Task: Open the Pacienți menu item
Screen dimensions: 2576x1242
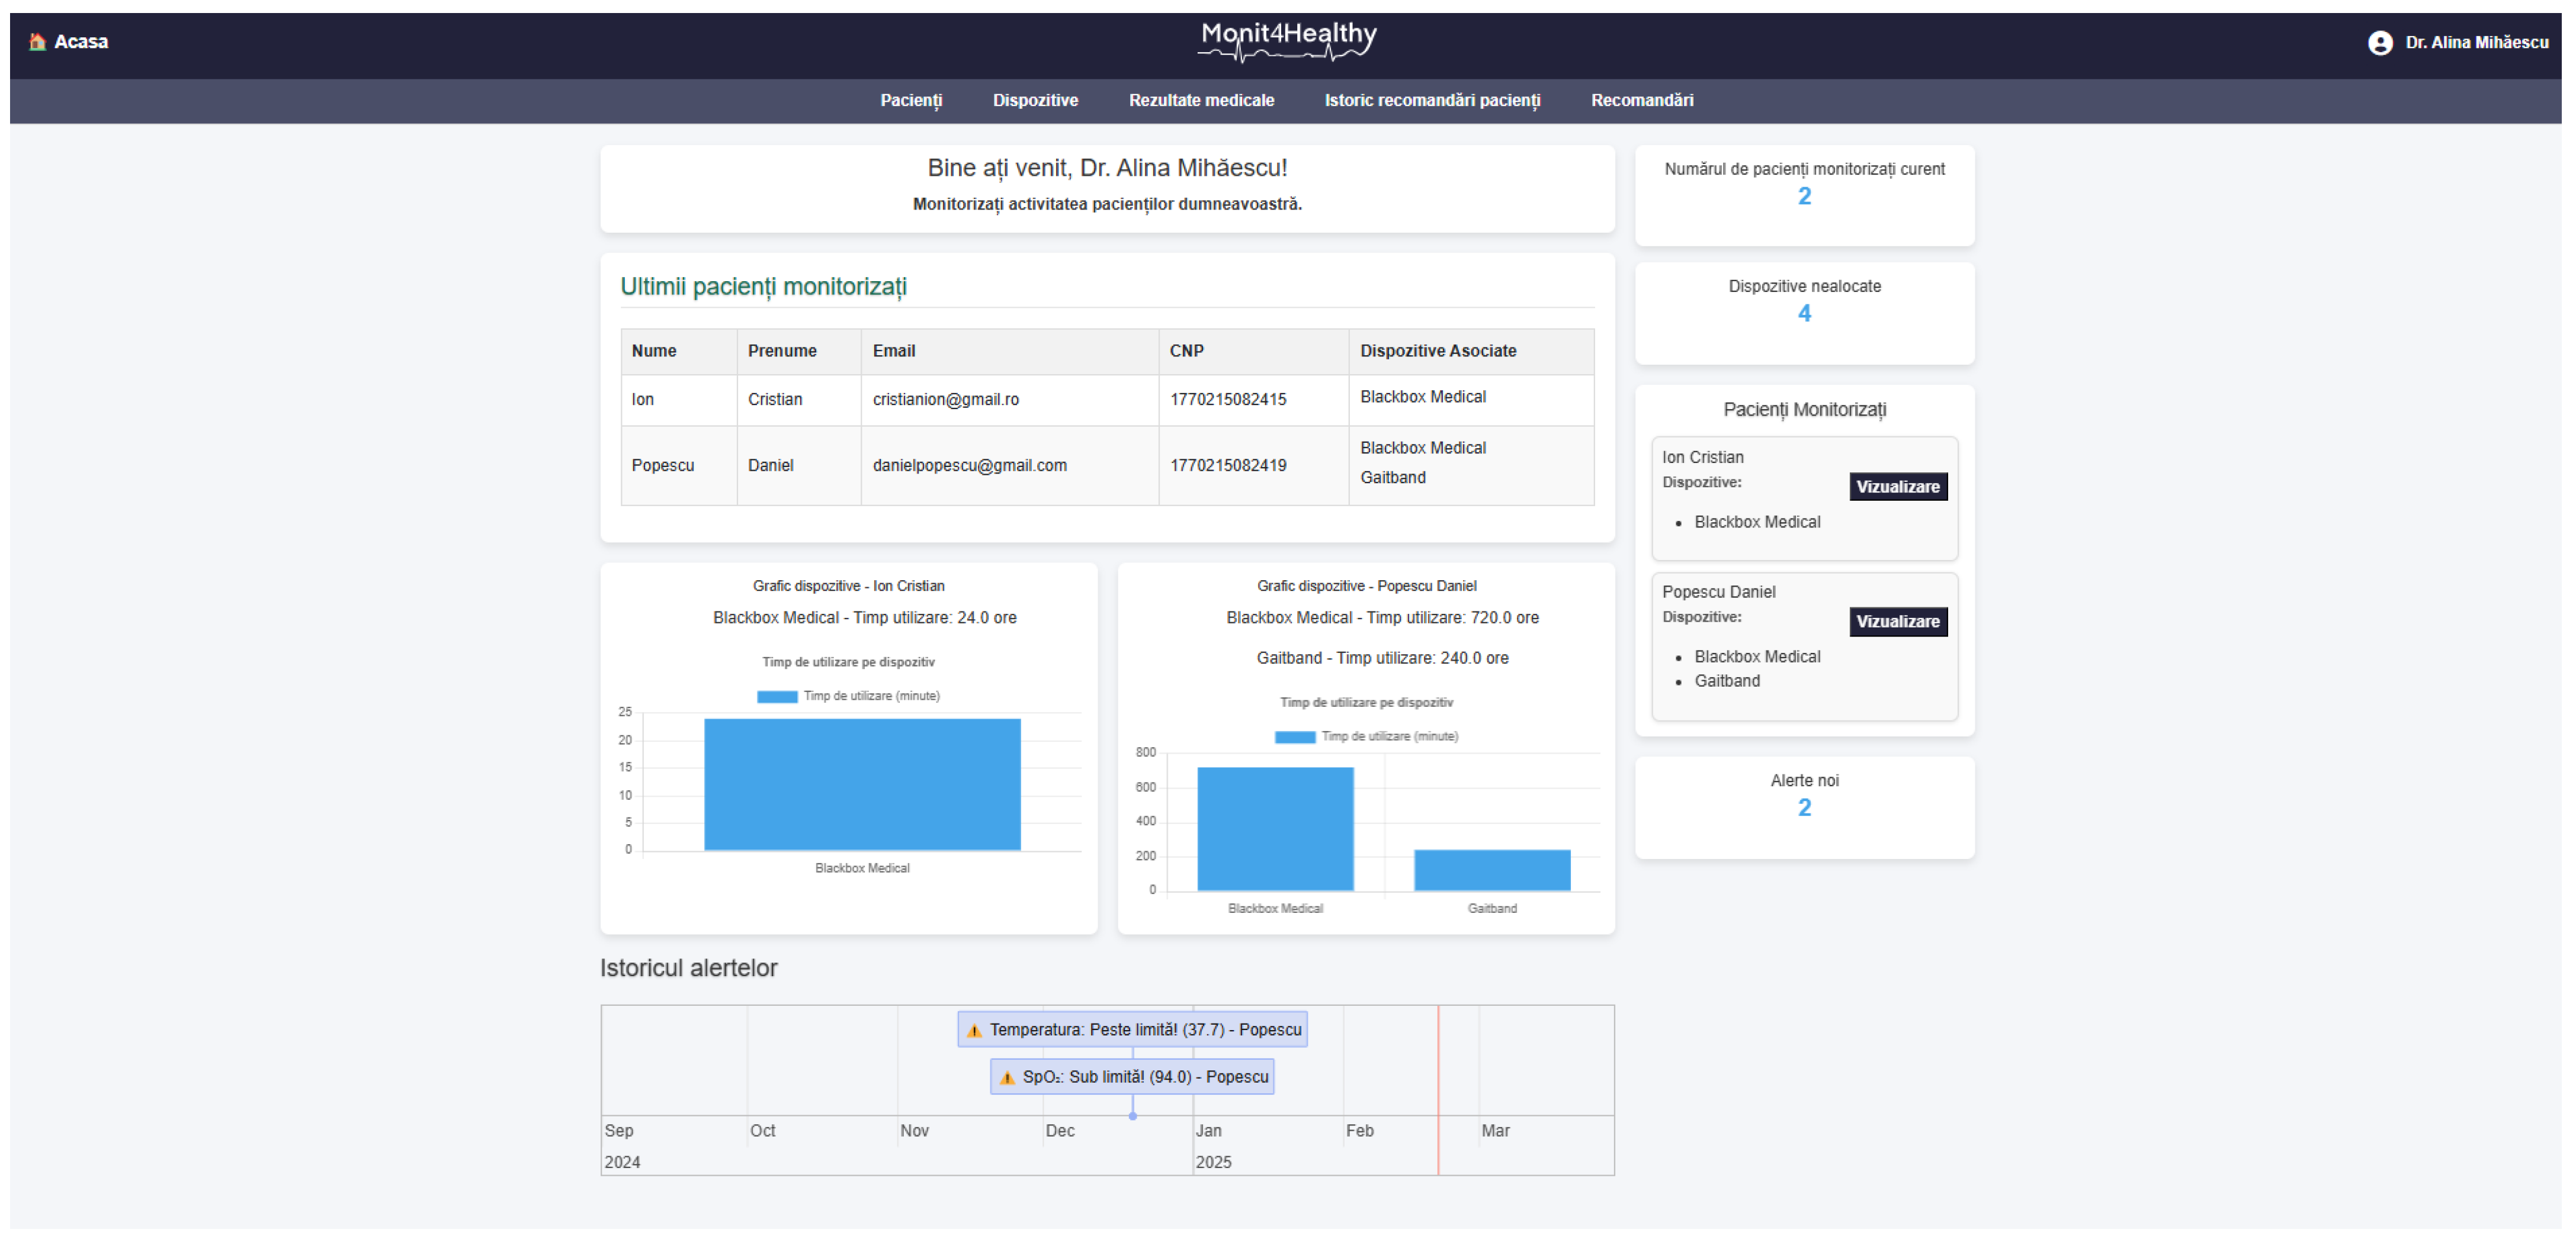Action: [911, 100]
